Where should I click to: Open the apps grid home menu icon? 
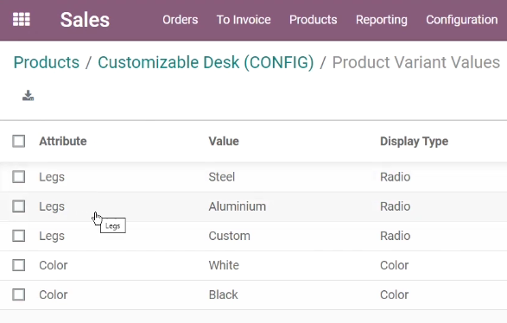tap(22, 19)
